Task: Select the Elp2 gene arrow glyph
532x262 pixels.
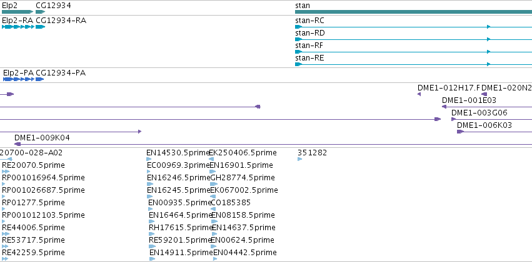Action: (18, 12)
